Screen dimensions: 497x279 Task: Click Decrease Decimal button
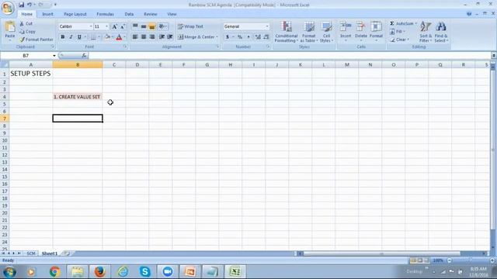tap(266, 37)
